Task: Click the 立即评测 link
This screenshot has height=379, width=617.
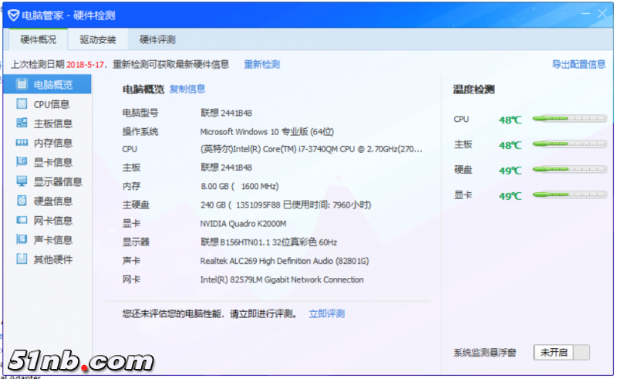Action: [x=326, y=313]
